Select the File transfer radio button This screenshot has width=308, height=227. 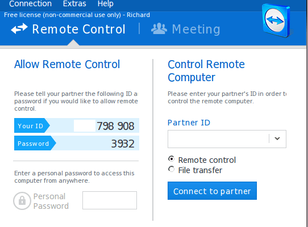click(x=171, y=169)
